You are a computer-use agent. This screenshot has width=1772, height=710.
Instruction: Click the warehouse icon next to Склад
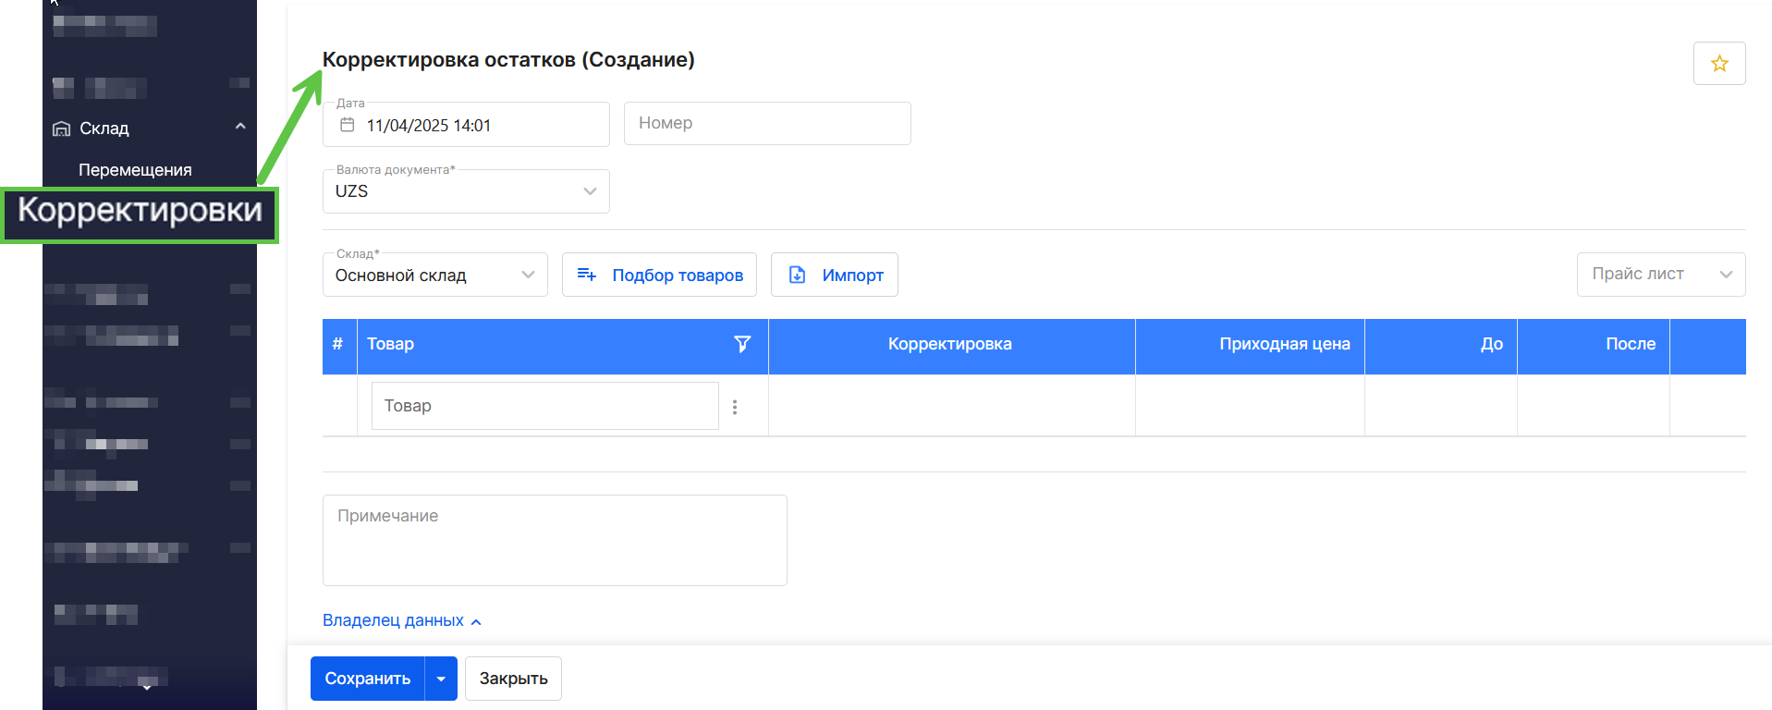tap(61, 129)
